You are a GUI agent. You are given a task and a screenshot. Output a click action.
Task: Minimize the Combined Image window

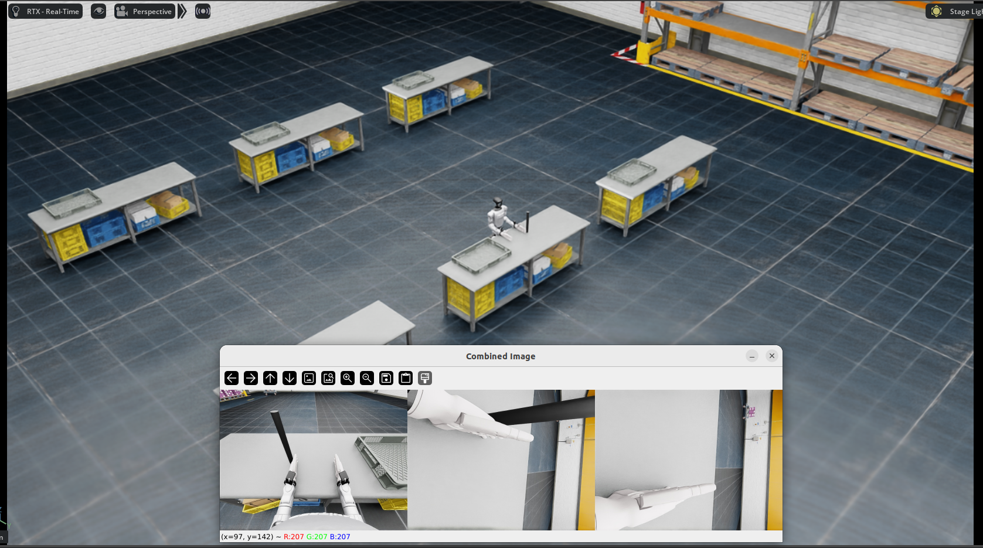click(x=752, y=356)
